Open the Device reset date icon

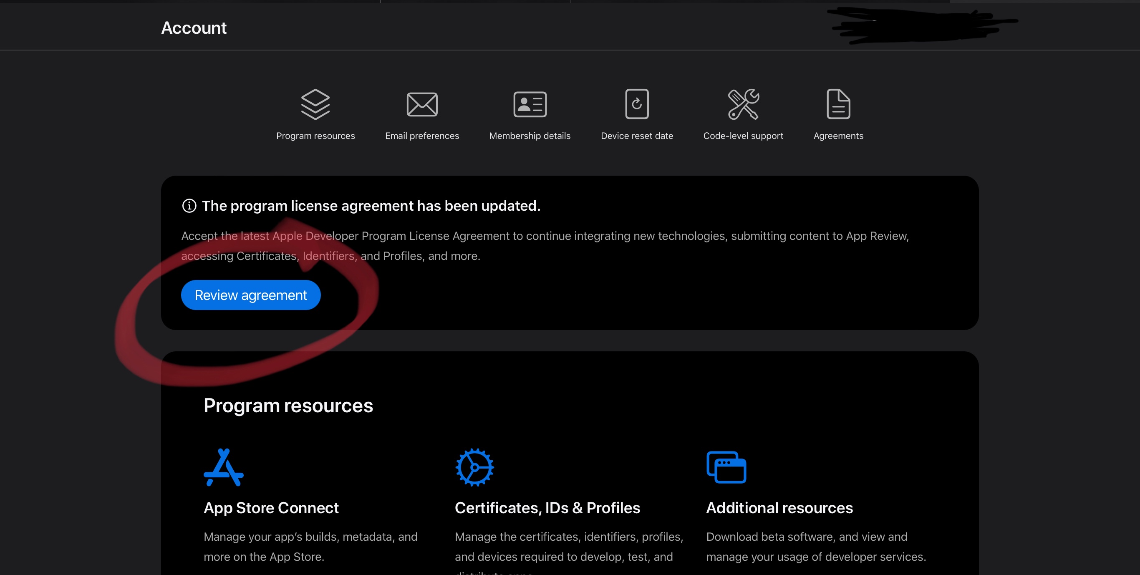pyautogui.click(x=637, y=104)
